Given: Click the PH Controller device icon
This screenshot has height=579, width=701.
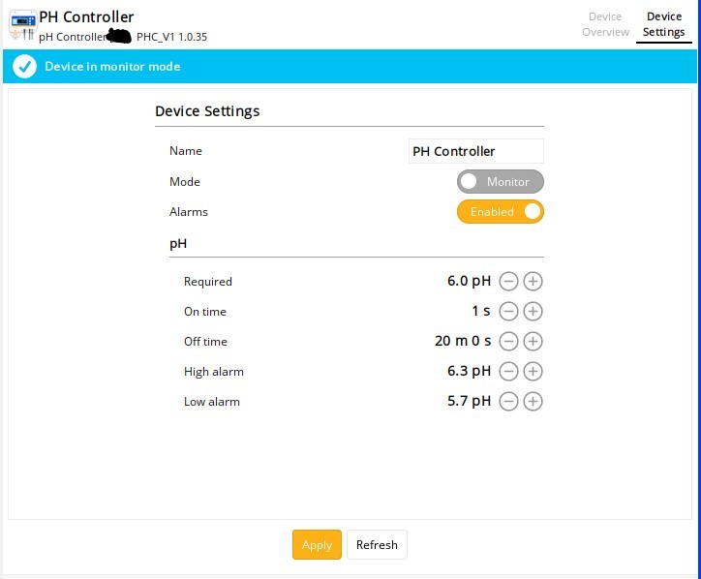Looking at the screenshot, I should (21, 25).
